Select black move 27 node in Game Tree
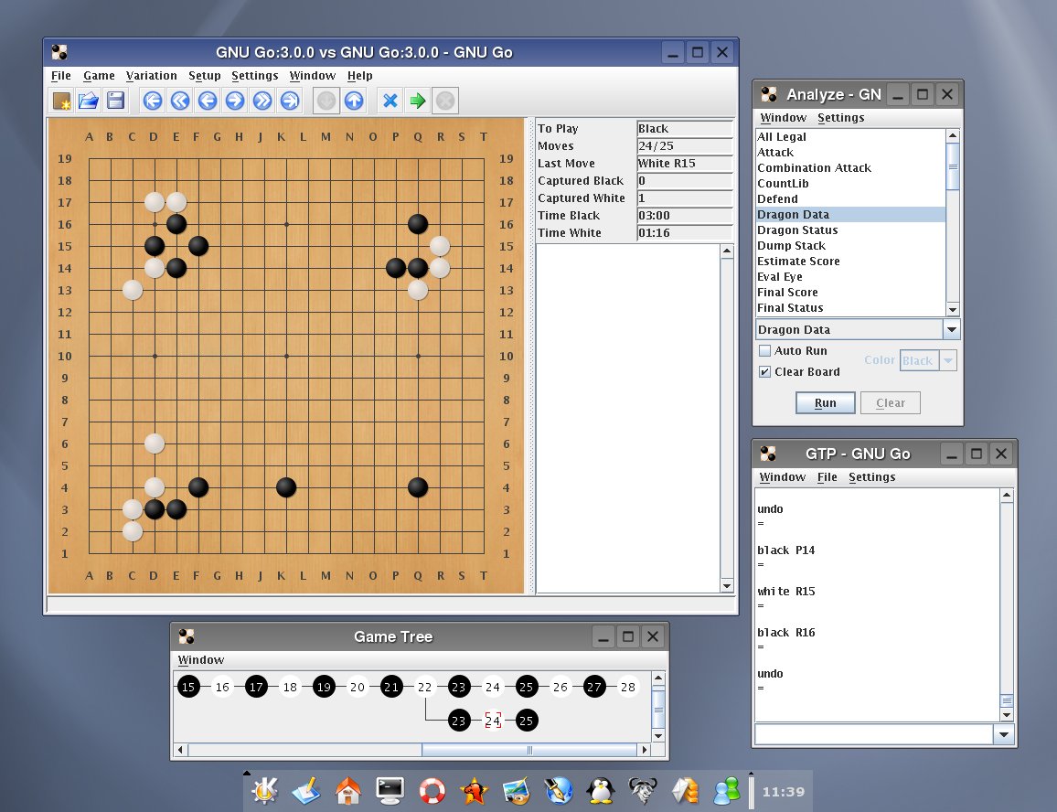Screen dimensions: 1057x812 click(x=594, y=688)
